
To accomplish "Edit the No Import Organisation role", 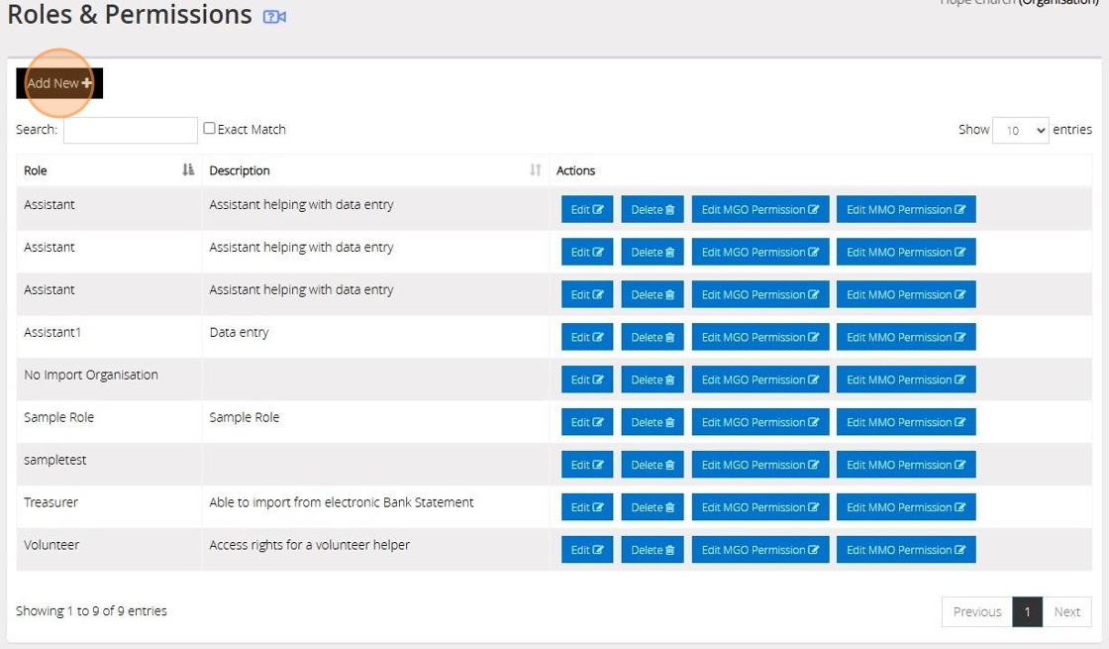I will [587, 379].
